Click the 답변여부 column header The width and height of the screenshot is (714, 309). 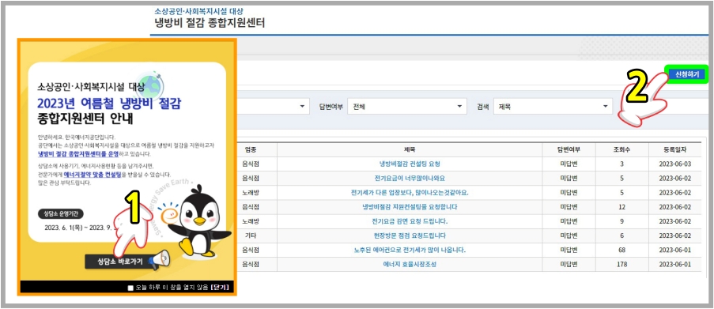[x=569, y=149]
